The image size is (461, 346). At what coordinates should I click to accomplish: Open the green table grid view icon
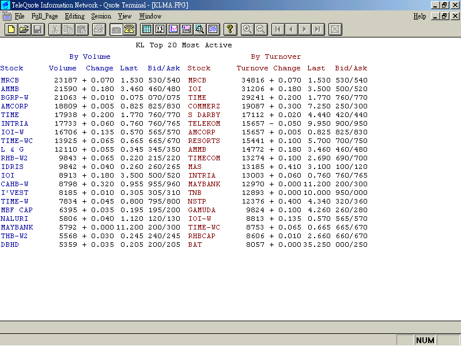[146, 29]
